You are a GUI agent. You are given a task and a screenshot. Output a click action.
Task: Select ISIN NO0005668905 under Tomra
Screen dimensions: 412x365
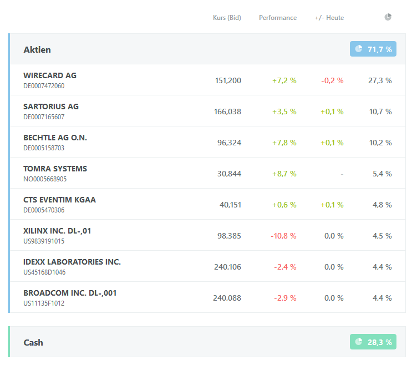coord(45,179)
